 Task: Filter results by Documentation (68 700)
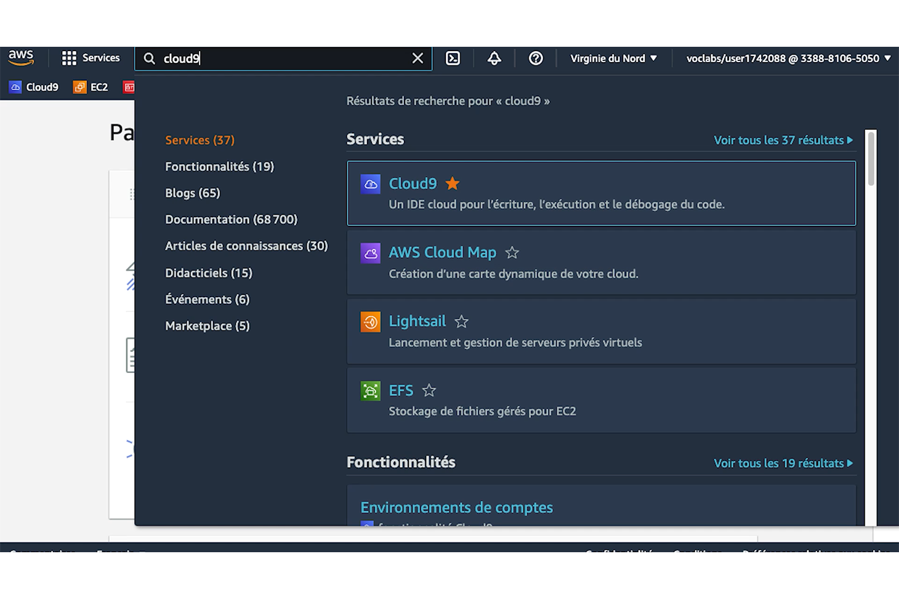[231, 220]
